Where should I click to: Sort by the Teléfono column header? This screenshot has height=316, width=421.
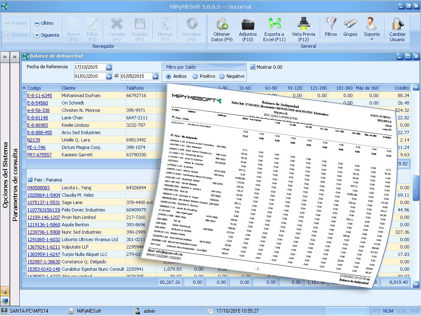tap(141, 88)
